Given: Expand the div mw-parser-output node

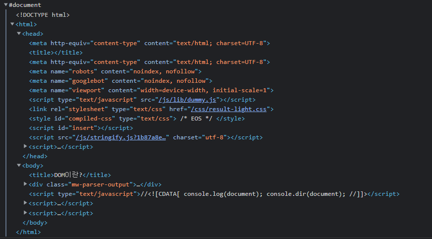Looking at the screenshot, I should pyautogui.click(x=25, y=184).
